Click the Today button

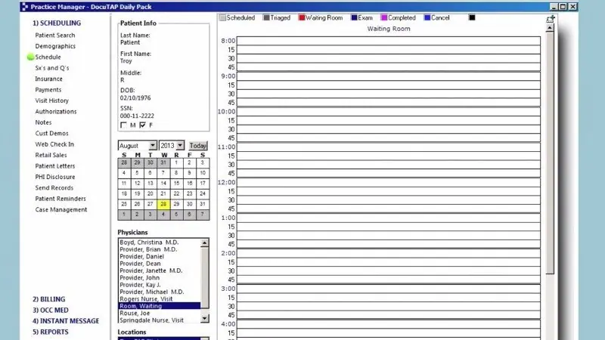point(198,146)
